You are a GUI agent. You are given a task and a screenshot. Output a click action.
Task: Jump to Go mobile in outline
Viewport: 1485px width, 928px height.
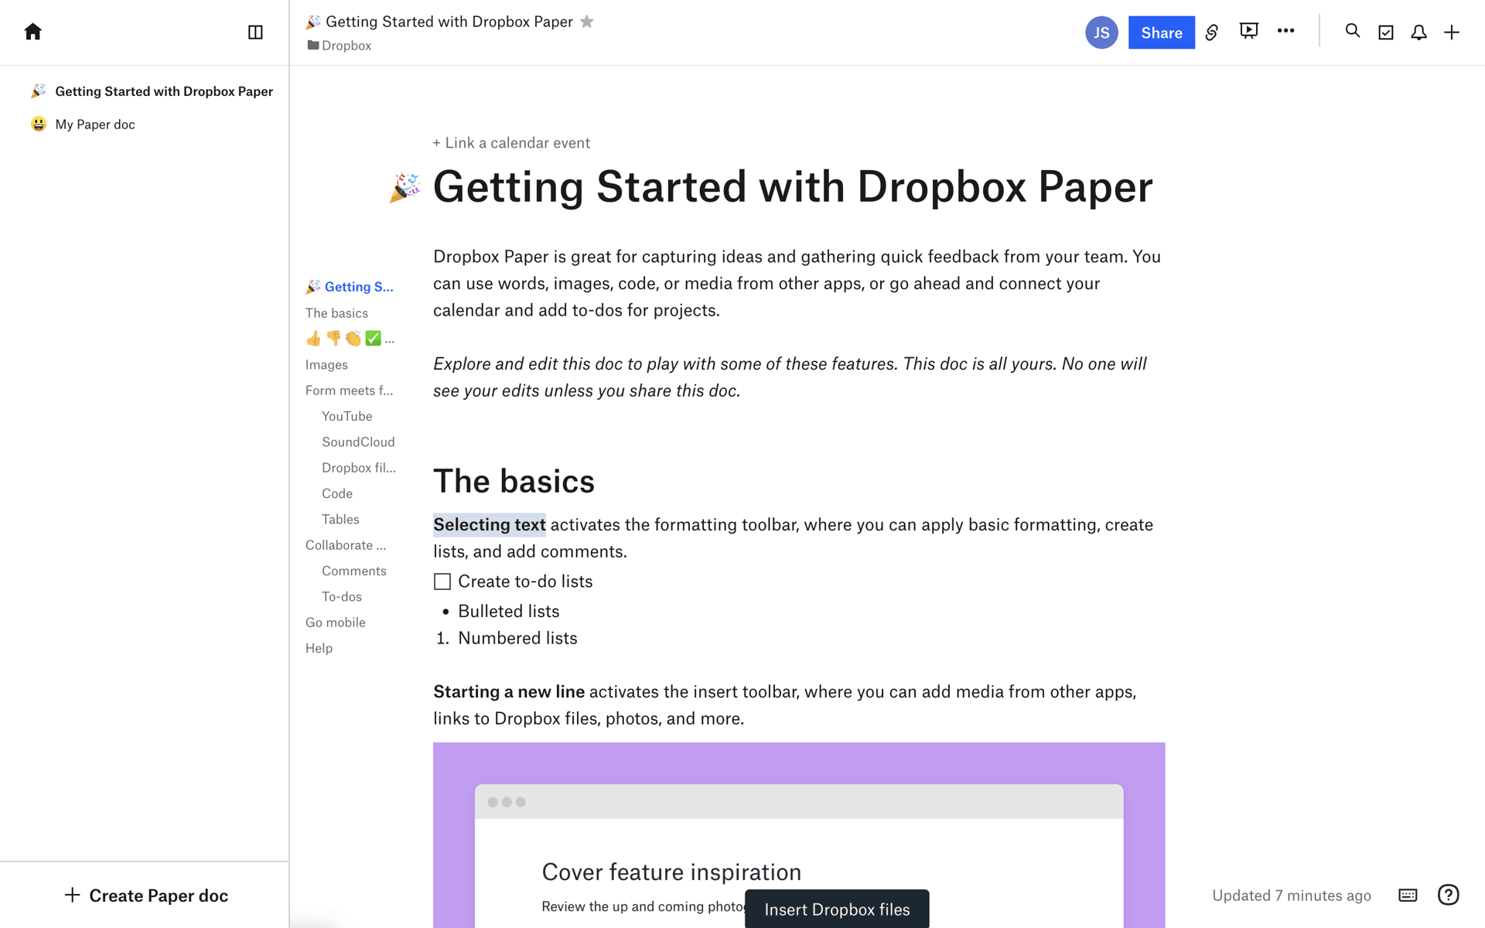(x=335, y=623)
